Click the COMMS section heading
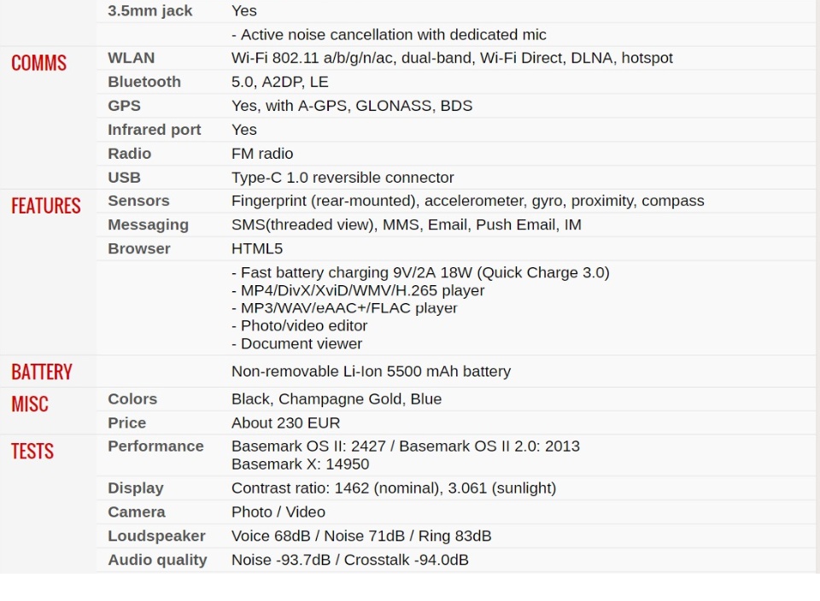 38,63
